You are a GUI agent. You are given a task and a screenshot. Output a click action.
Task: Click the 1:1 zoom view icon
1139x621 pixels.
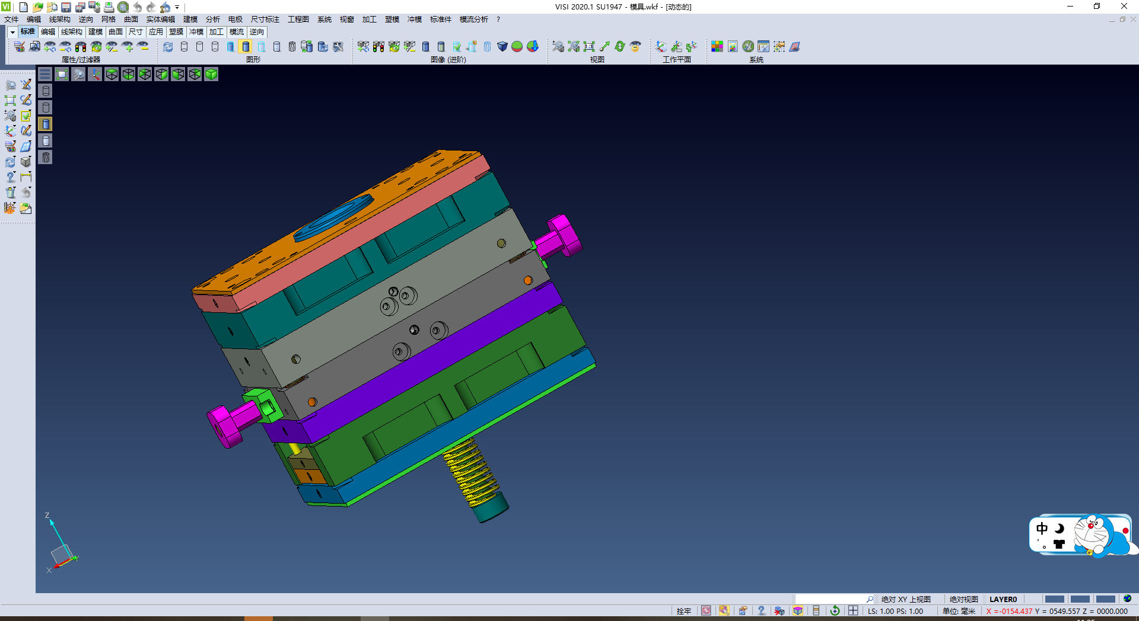(x=588, y=46)
